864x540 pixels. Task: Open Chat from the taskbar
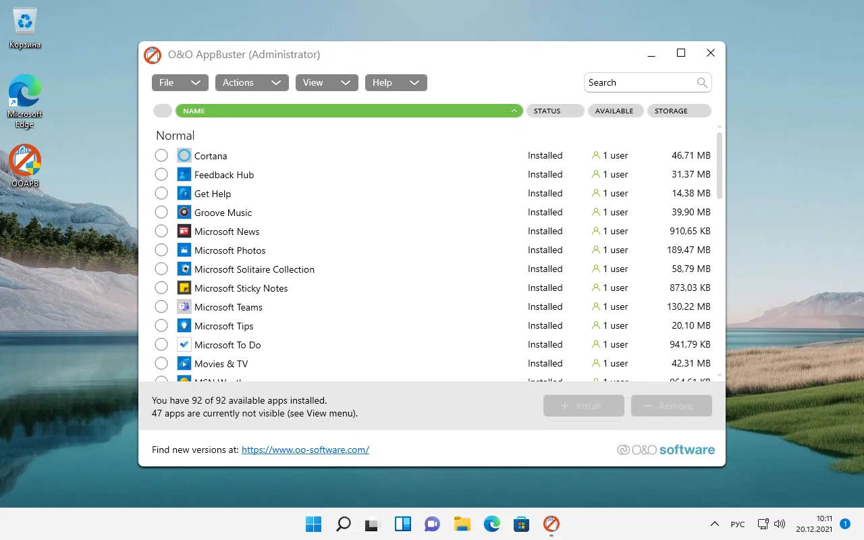coord(432,524)
